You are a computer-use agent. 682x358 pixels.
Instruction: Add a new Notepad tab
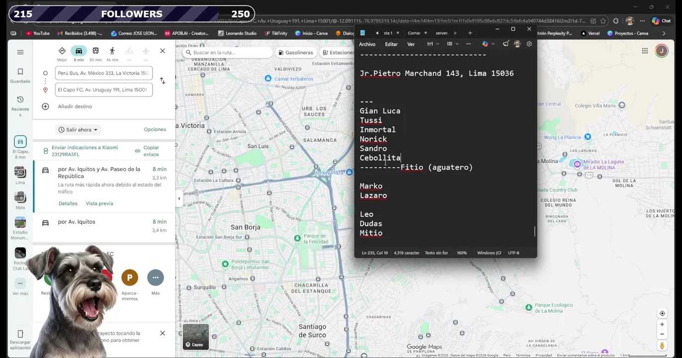(470, 33)
